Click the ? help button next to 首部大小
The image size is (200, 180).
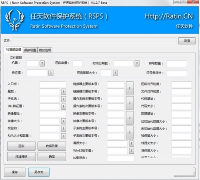pos(132,143)
